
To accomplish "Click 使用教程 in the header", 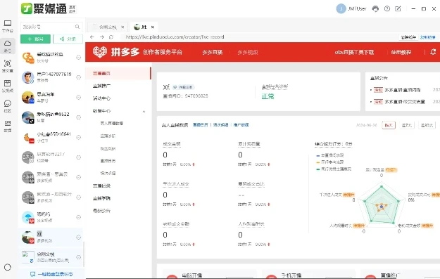I will [401, 52].
